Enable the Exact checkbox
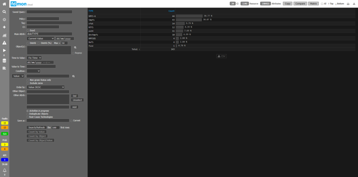358x177 pixels. pyautogui.click(x=28, y=30)
